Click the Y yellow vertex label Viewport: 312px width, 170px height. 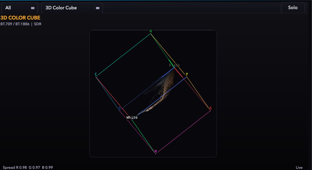point(187,74)
